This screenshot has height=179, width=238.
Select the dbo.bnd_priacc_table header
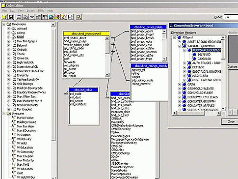tap(148, 27)
